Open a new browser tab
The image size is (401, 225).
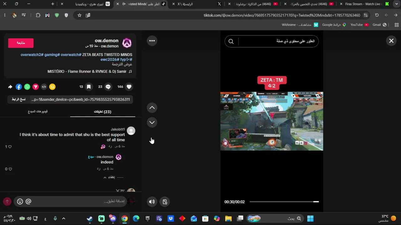pos(53,4)
